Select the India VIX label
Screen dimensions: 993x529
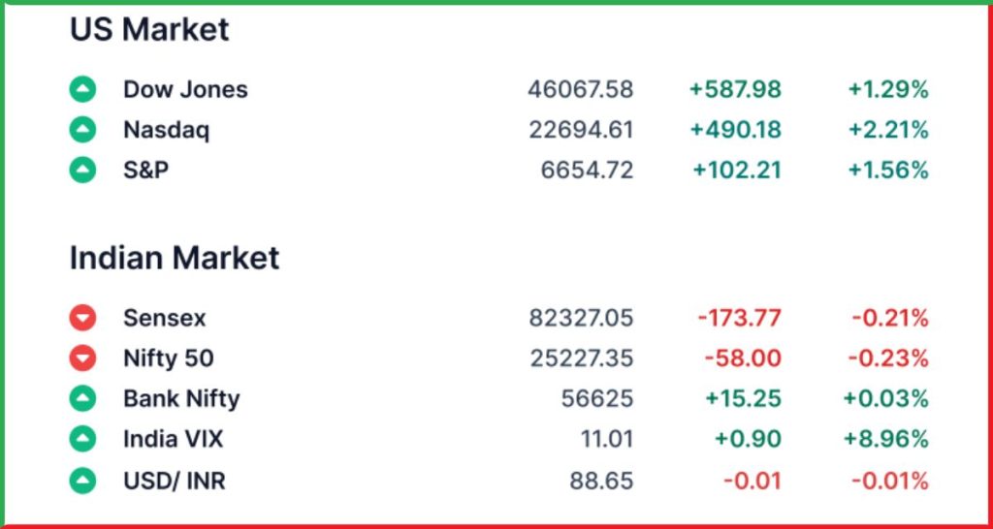(173, 439)
